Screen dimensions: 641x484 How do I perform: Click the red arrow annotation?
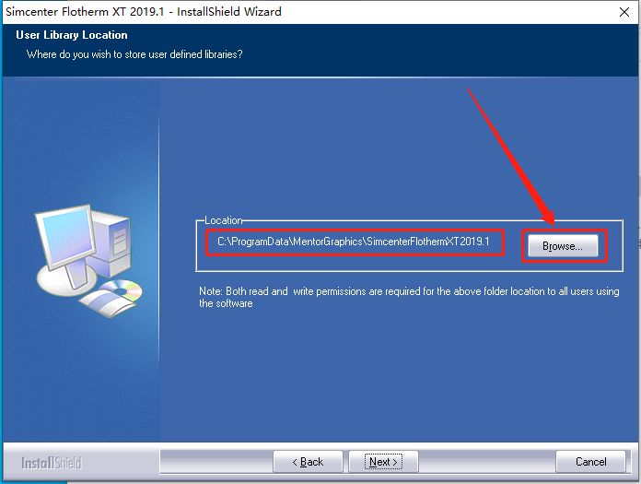tap(511, 157)
